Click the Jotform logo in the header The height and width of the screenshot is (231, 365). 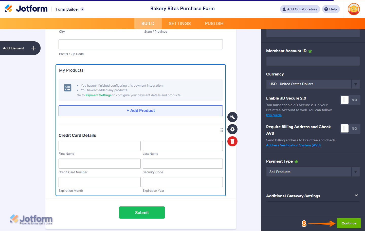[x=26, y=9]
